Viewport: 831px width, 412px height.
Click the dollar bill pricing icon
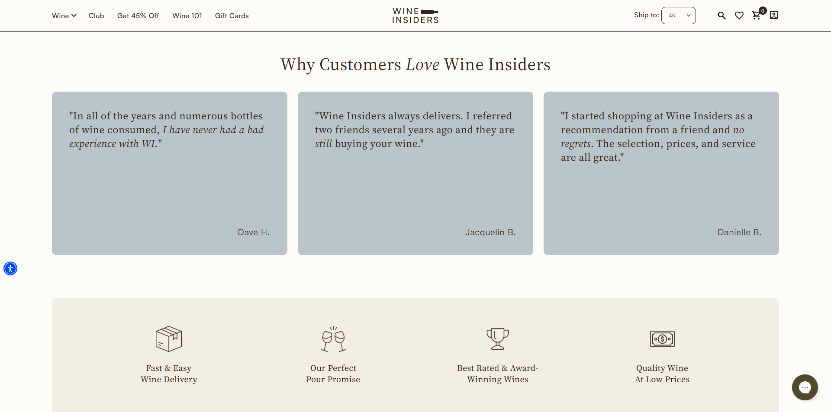tap(662, 339)
